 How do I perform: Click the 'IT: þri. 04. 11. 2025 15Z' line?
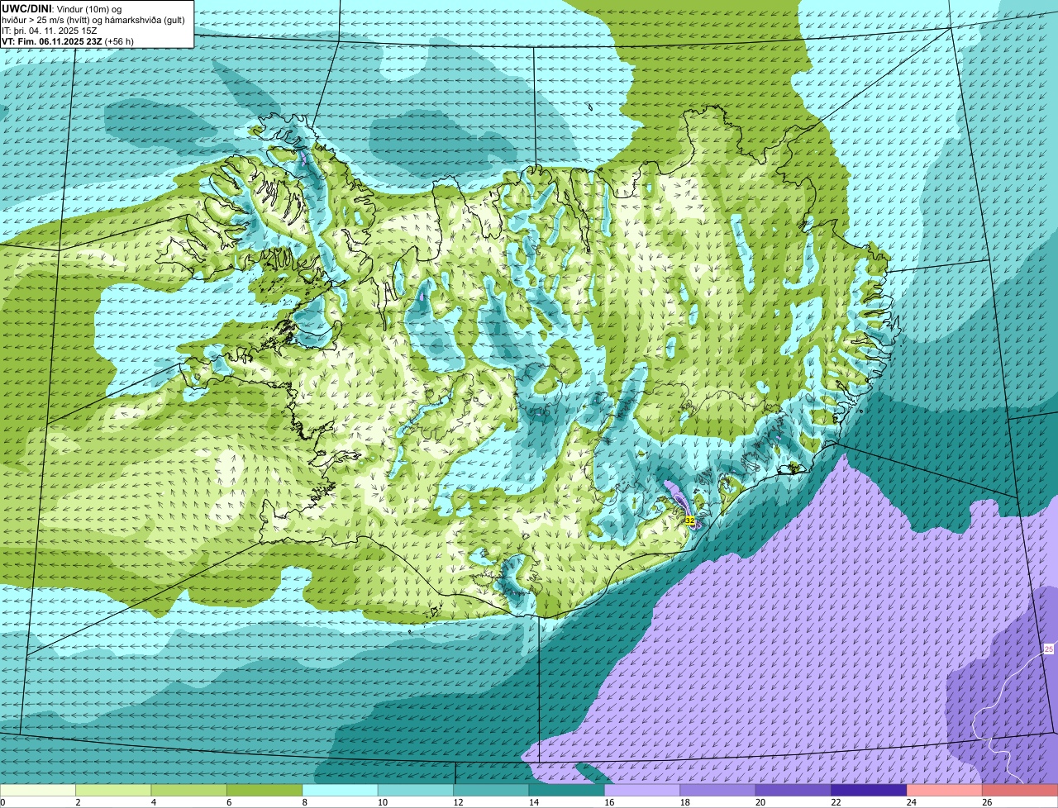pos(50,30)
